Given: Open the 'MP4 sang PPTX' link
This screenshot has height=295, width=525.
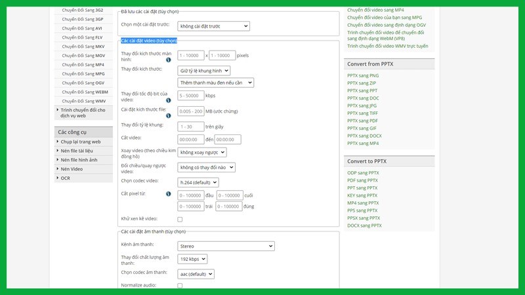Looking at the screenshot, I should [363, 203].
